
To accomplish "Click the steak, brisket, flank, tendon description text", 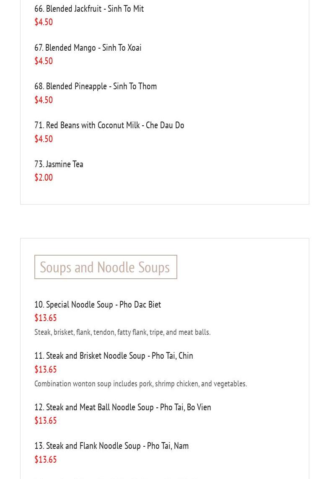I will click(x=122, y=332).
